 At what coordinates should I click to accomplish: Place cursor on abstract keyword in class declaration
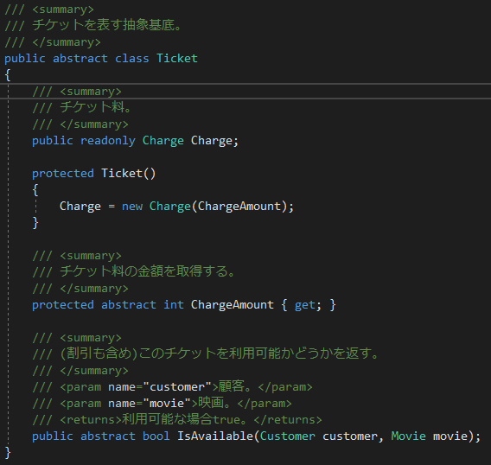coord(80,59)
